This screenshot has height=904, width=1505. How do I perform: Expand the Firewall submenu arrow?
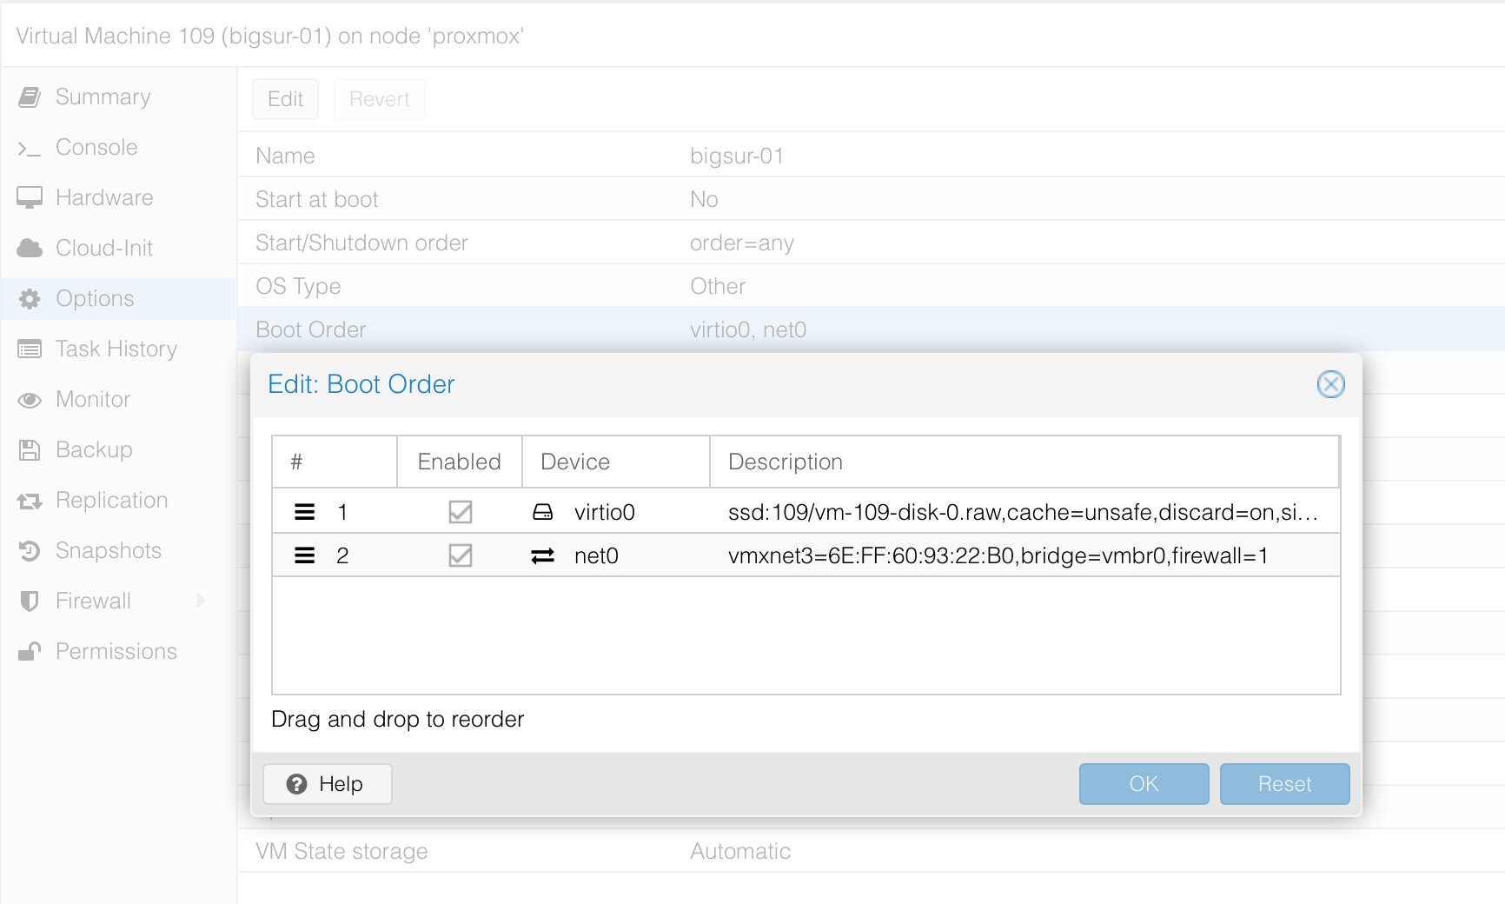point(202,601)
